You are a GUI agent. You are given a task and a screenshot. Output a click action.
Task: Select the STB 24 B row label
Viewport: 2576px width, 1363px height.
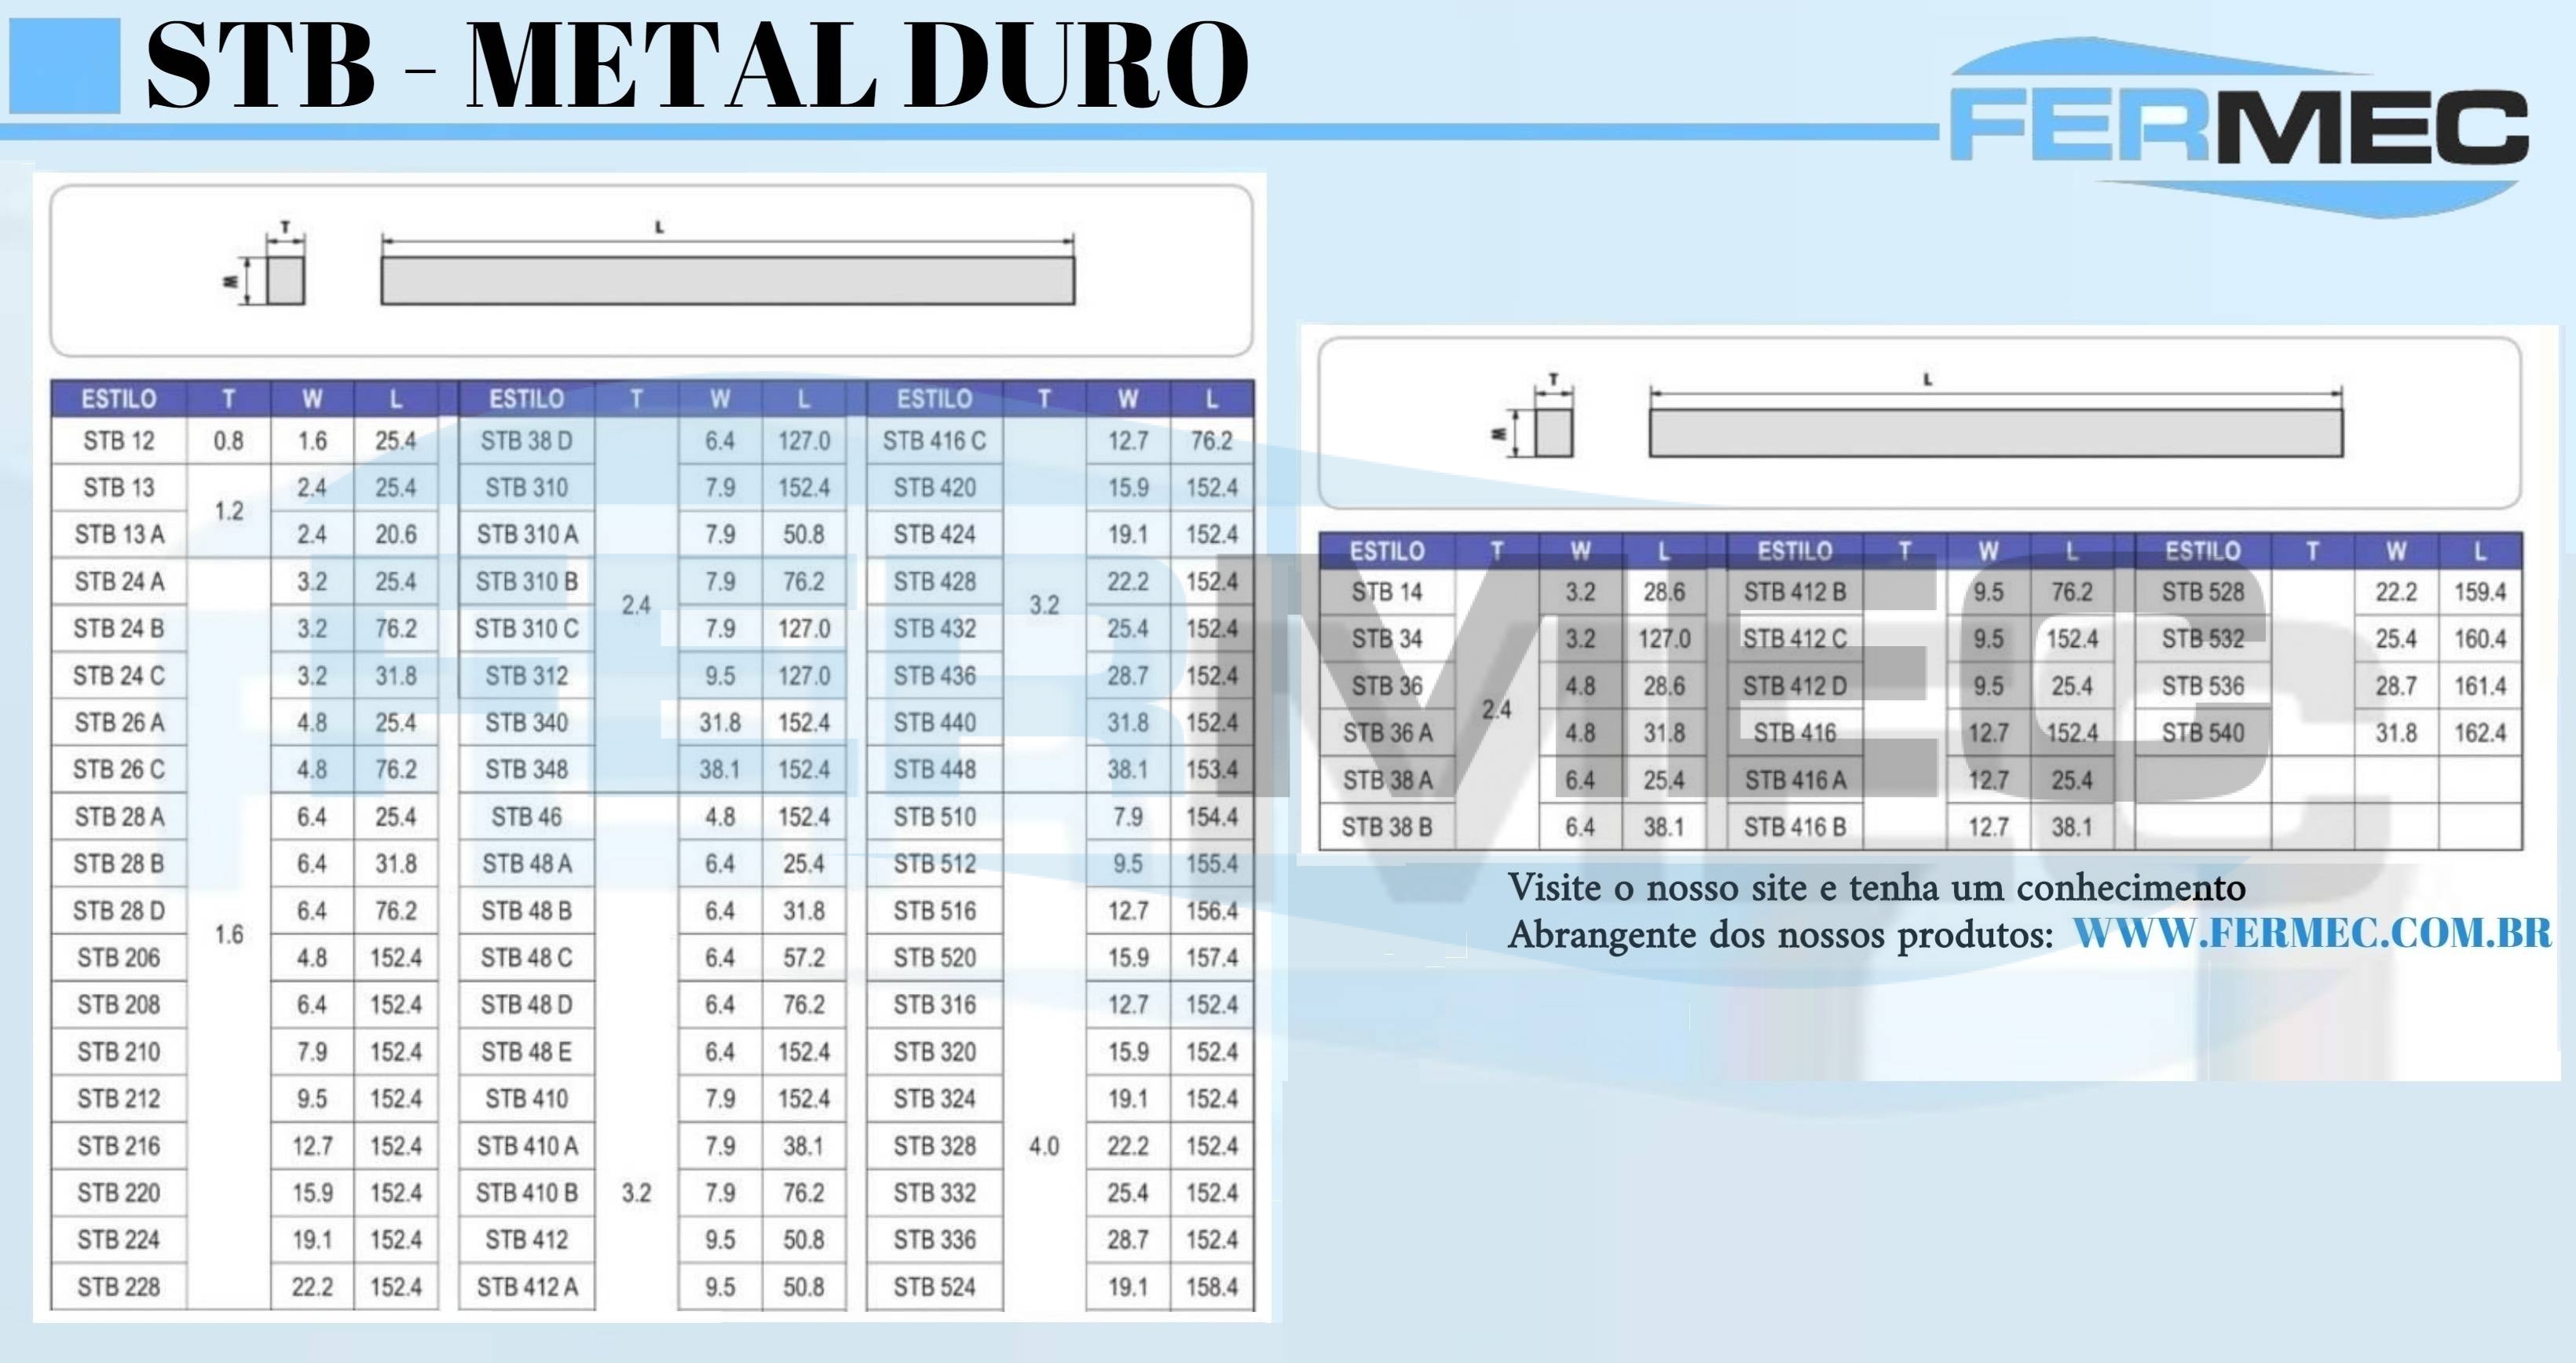119,629
